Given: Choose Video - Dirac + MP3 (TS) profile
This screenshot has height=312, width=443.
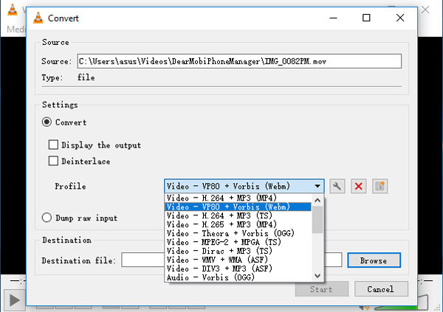Looking at the screenshot, I should coord(238,251).
